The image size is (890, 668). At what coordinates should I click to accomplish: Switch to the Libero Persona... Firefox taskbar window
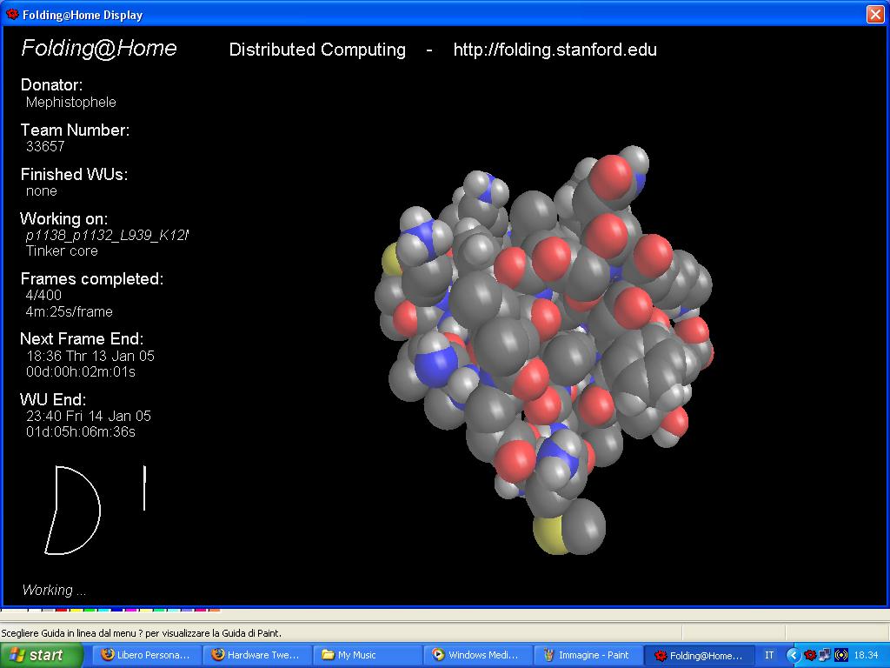pyautogui.click(x=146, y=655)
